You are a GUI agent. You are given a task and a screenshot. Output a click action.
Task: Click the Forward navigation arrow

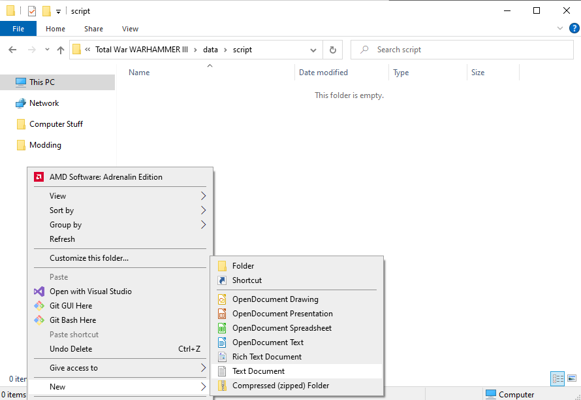coord(32,50)
